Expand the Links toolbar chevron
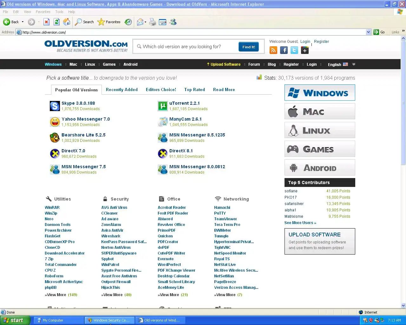The width and height of the screenshot is (406, 325). [403, 31]
